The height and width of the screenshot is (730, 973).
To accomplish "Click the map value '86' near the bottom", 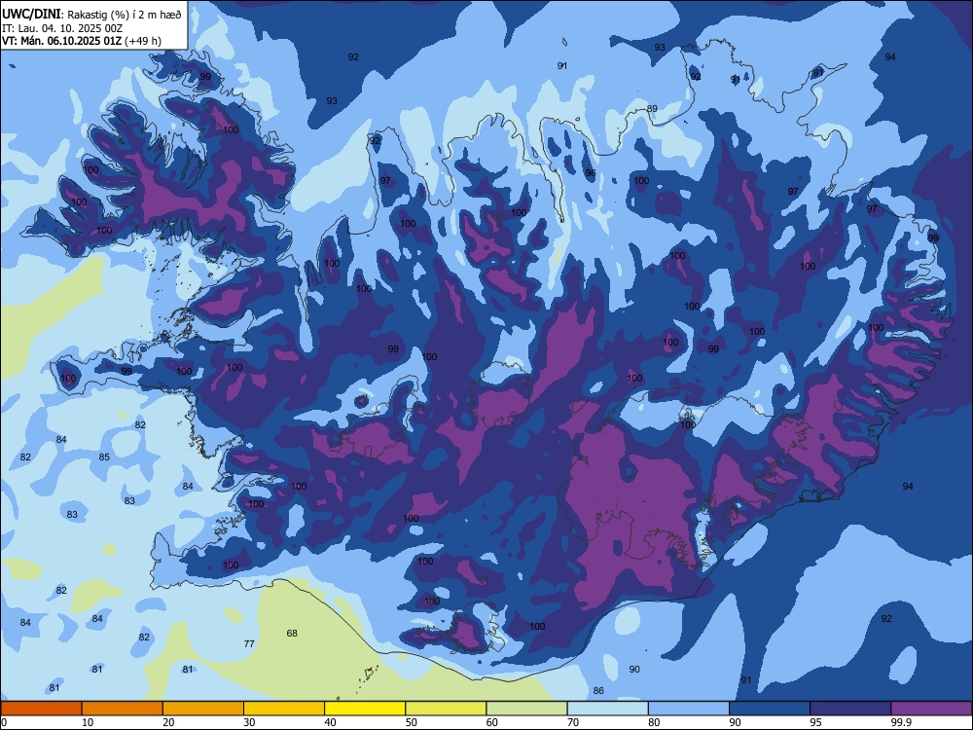I will click(598, 690).
